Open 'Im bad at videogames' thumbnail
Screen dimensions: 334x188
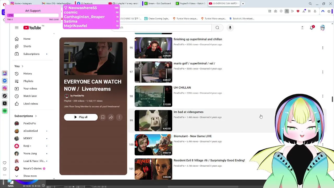tap(153, 121)
